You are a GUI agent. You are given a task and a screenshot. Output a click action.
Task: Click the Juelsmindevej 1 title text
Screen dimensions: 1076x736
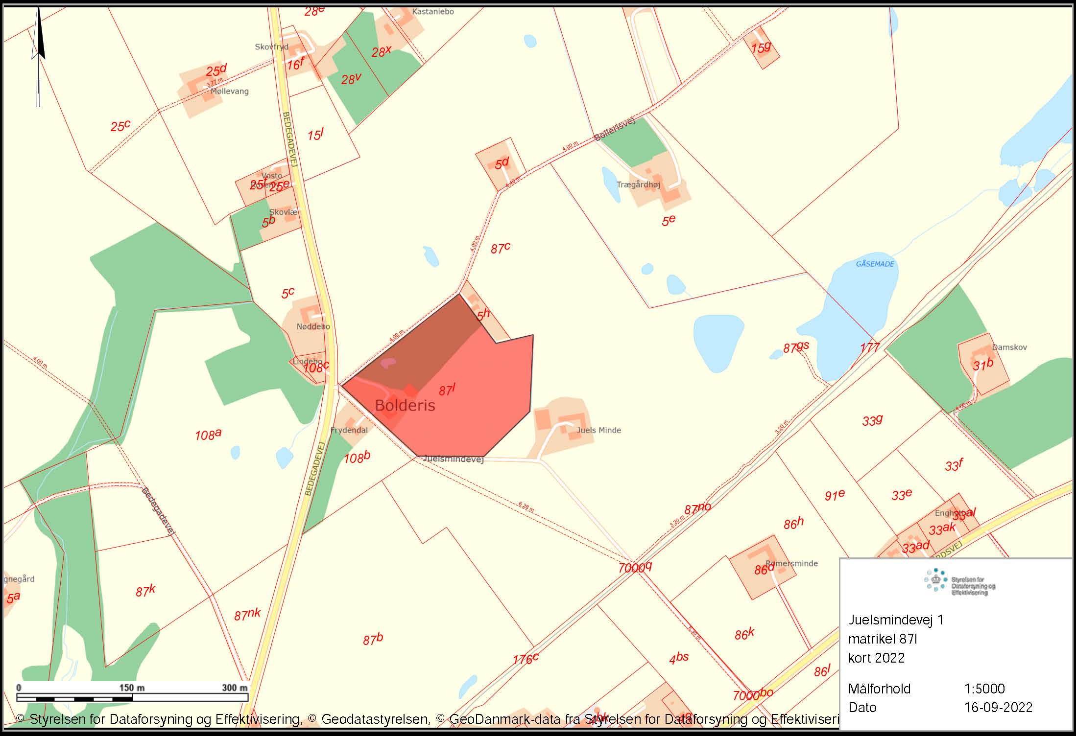pos(896,620)
